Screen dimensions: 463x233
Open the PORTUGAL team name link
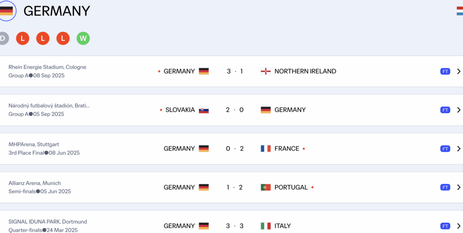point(291,187)
